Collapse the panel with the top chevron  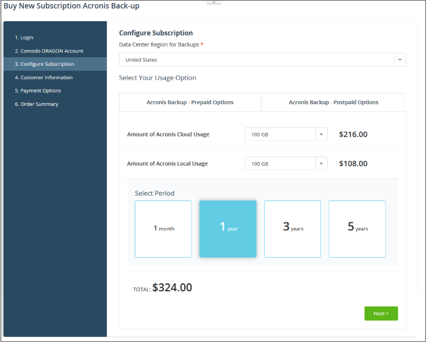[x=214, y=2]
